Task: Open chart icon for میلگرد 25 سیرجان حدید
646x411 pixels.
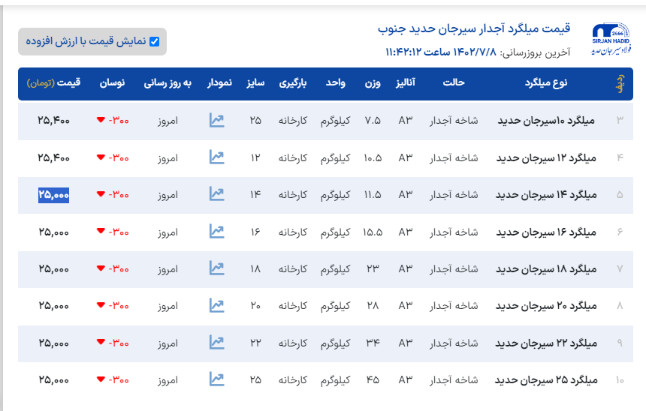Action: (216, 379)
